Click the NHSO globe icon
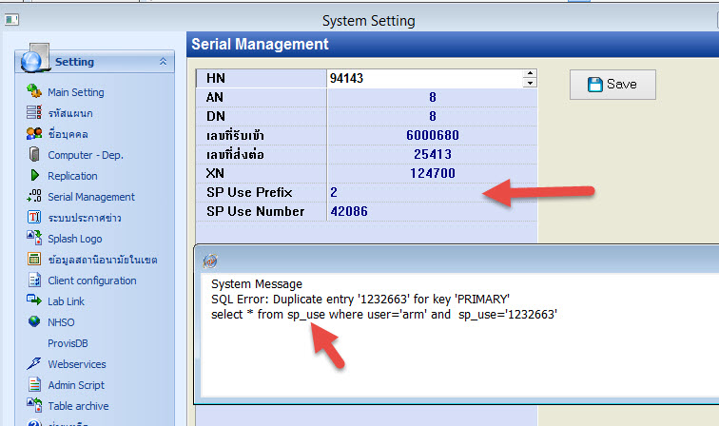 point(34,322)
